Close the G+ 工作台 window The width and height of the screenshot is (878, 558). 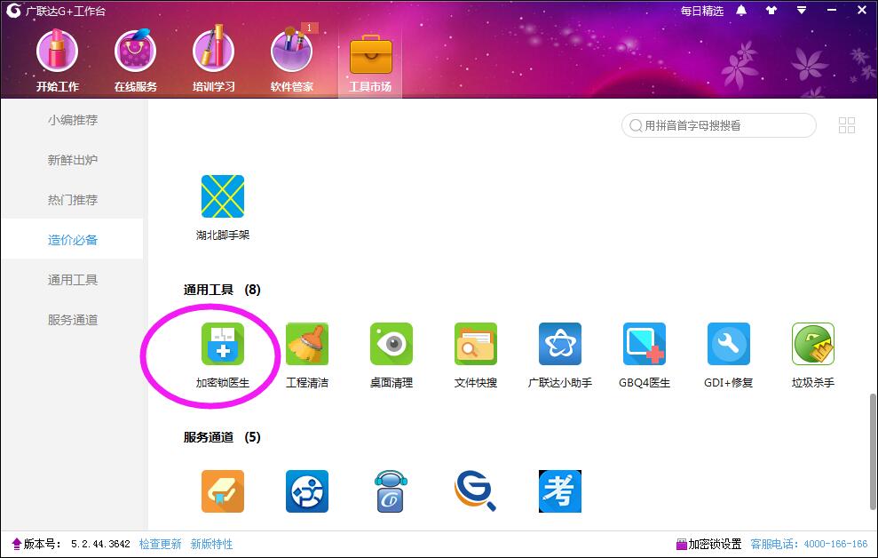pyautogui.click(x=862, y=10)
